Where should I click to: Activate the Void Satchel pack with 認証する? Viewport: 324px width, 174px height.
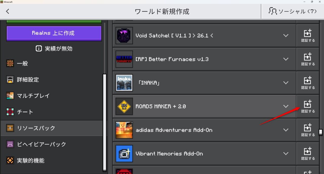pyautogui.click(x=308, y=36)
